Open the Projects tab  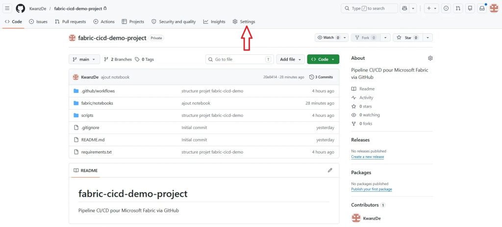tap(133, 22)
